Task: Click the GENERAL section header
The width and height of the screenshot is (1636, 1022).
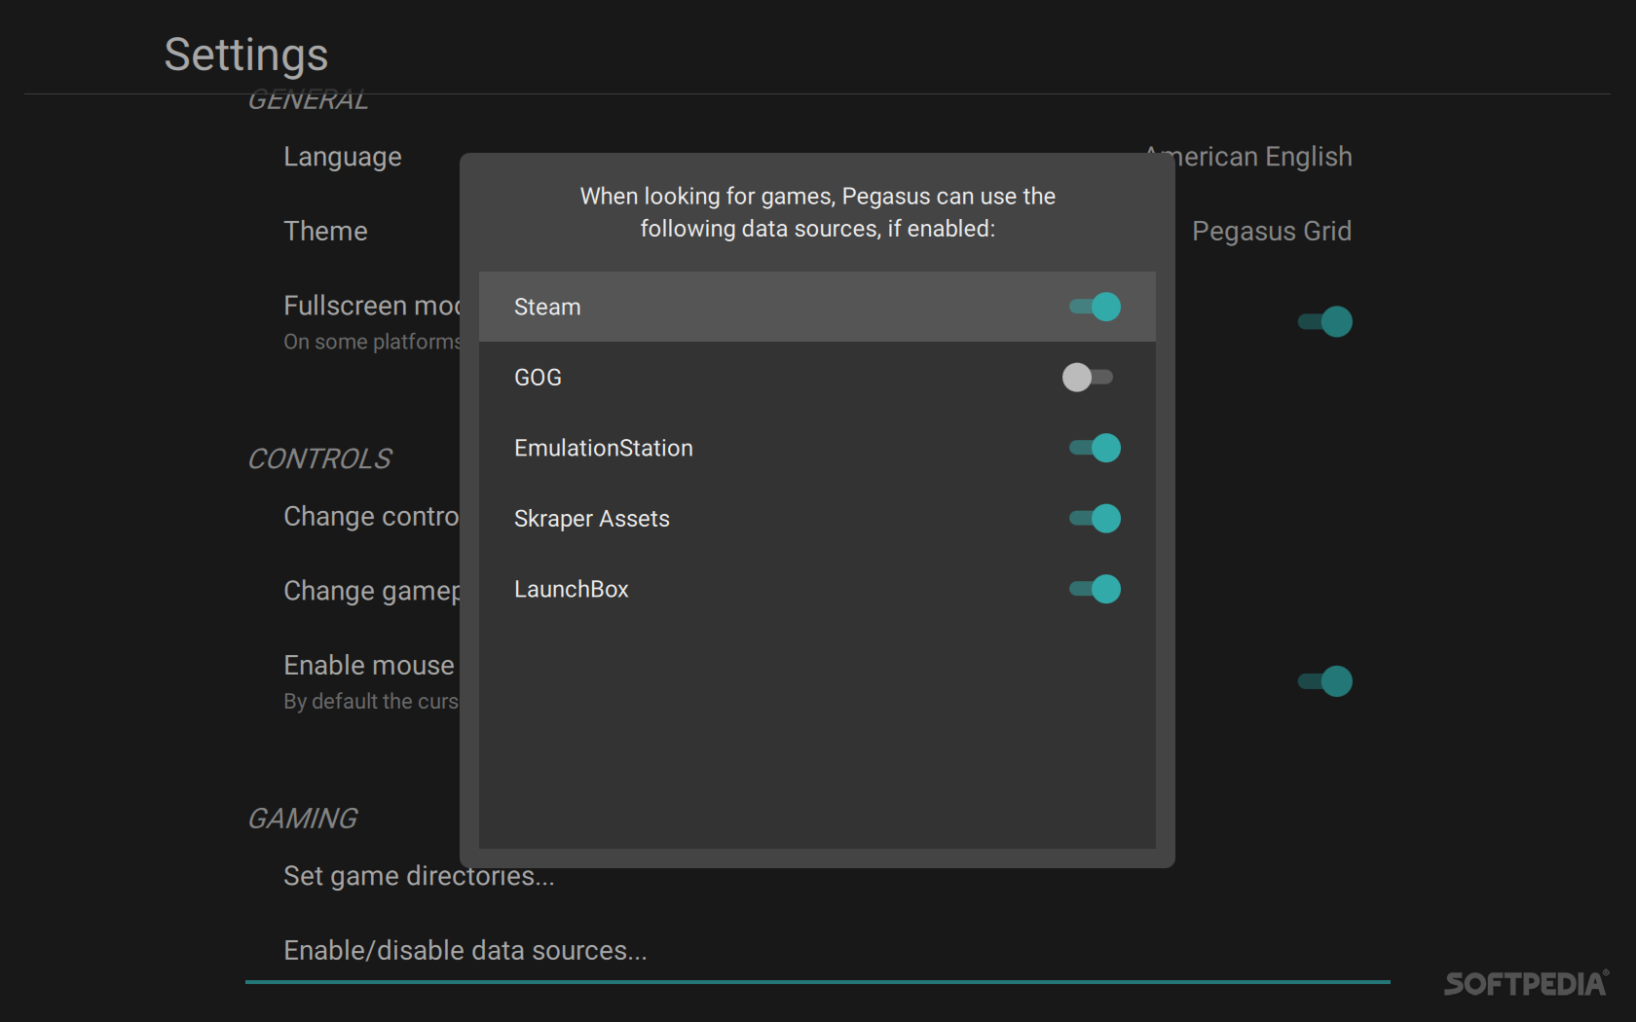Action: [308, 100]
